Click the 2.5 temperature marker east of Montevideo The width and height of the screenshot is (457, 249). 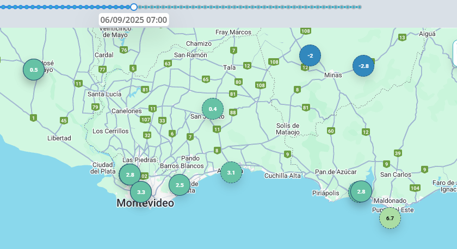point(180,185)
